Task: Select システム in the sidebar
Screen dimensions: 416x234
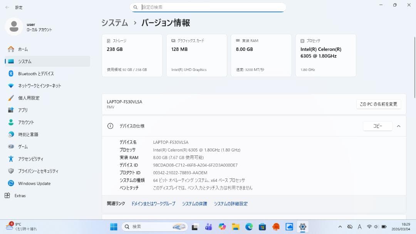Action: coord(47,61)
